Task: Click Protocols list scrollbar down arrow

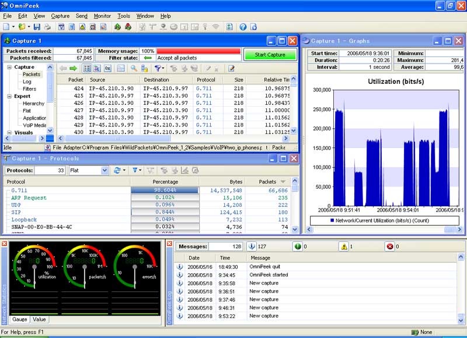Action: 295,229
